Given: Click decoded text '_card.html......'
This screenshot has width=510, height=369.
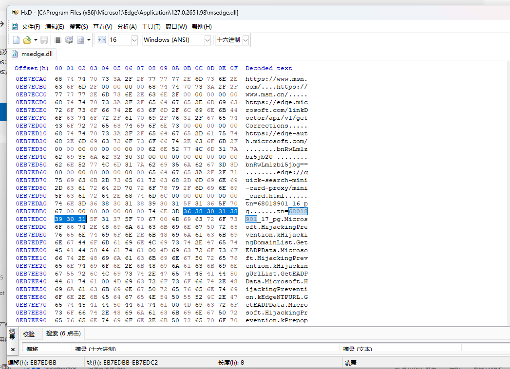Looking at the screenshot, I should 277,196.
